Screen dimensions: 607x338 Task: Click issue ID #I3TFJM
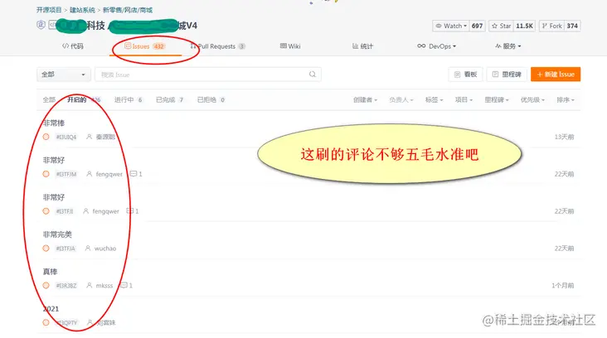66,174
